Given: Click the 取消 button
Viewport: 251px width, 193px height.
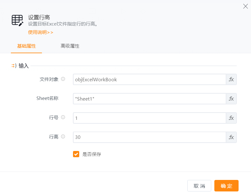Looking at the screenshot, I should 199,186.
